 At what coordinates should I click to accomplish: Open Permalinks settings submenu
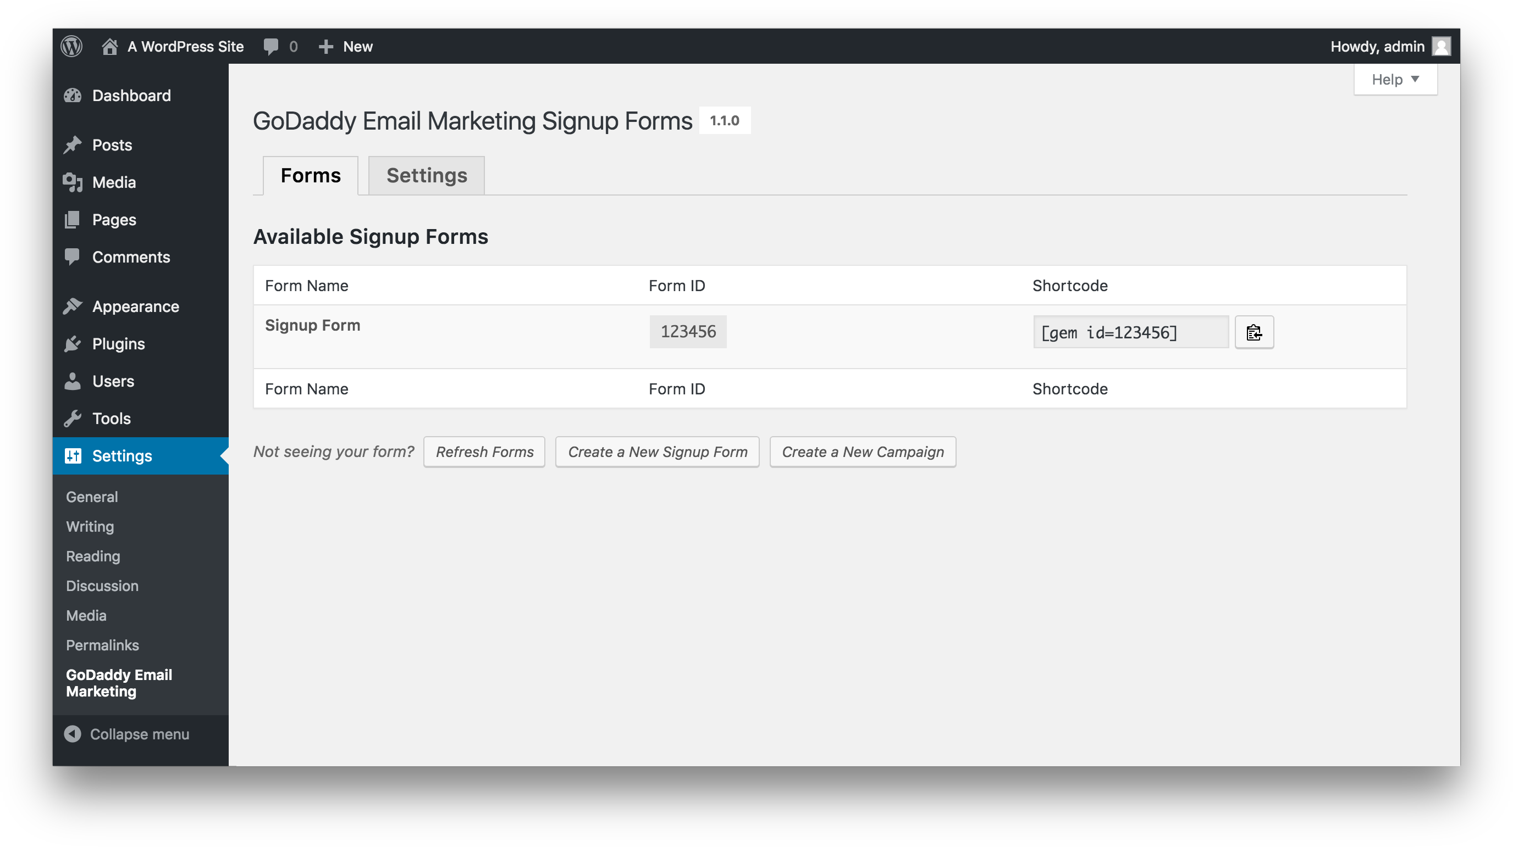click(x=103, y=645)
